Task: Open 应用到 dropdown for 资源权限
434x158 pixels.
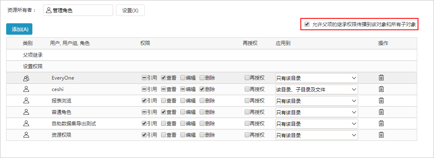Action: pos(317,135)
